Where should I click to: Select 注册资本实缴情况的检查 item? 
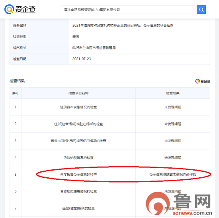(x=78, y=107)
